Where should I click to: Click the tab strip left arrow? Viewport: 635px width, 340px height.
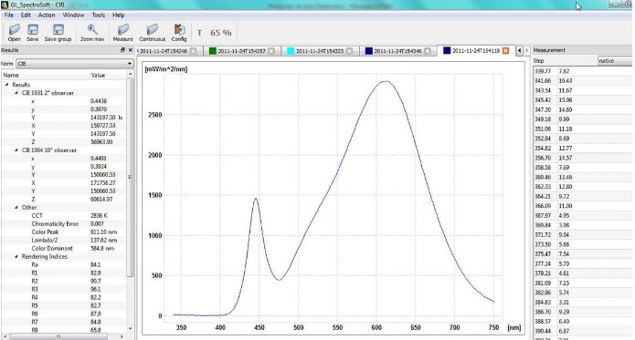click(x=519, y=50)
